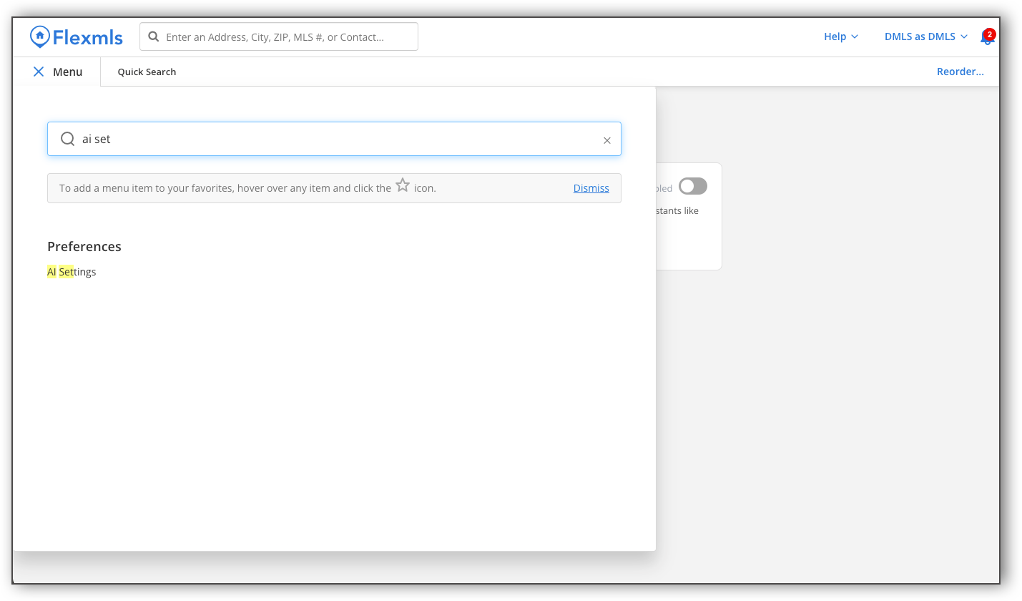Screen dimensions: 1022x601
Task: Click the Flexmls home logo
Action: [x=76, y=36]
